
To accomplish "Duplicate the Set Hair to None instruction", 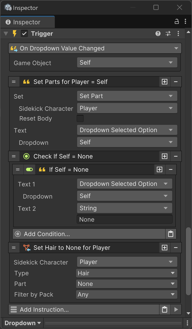I will [x=165, y=248].
